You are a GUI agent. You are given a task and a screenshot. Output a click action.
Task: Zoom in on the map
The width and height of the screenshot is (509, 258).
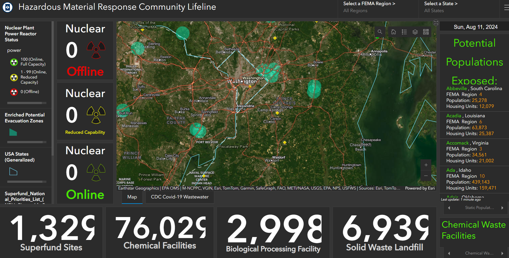[x=426, y=165]
